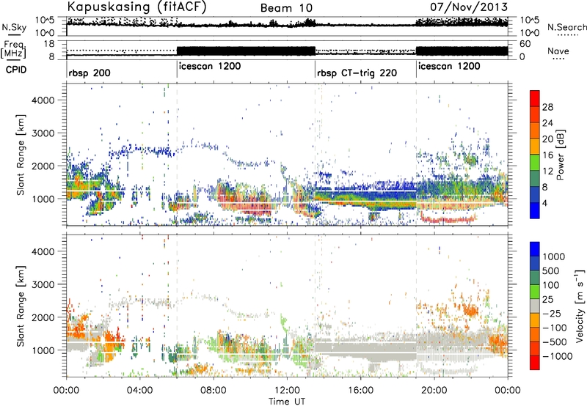The height and width of the screenshot is (406, 587).
Task: Click the "2000" tick of the power panel
Action: 43,166
